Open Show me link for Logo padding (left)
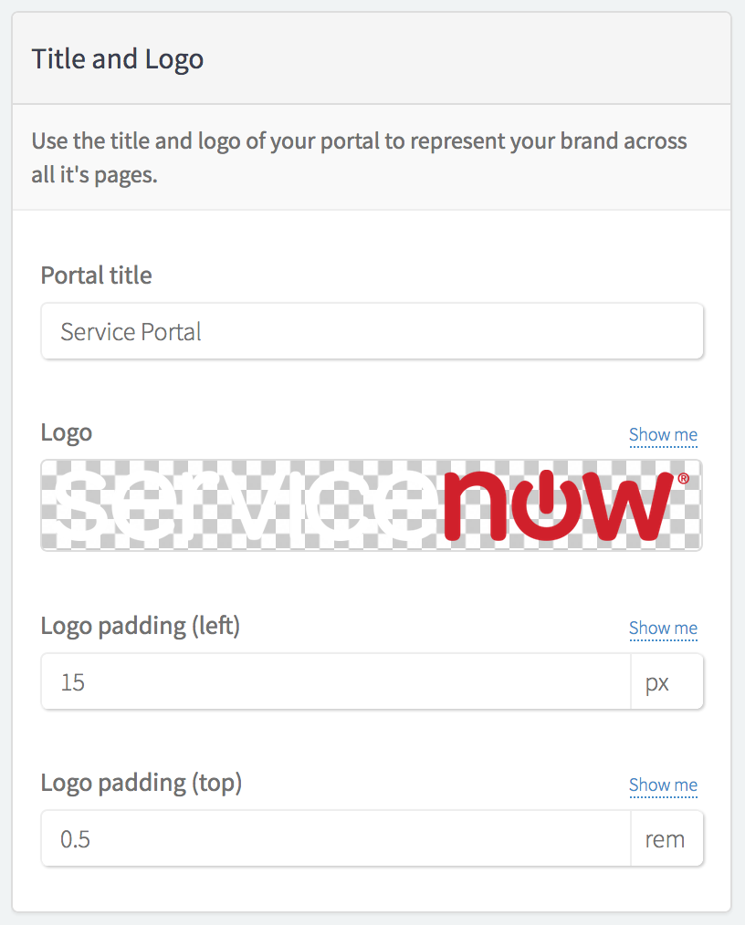The image size is (745, 925). 663,629
